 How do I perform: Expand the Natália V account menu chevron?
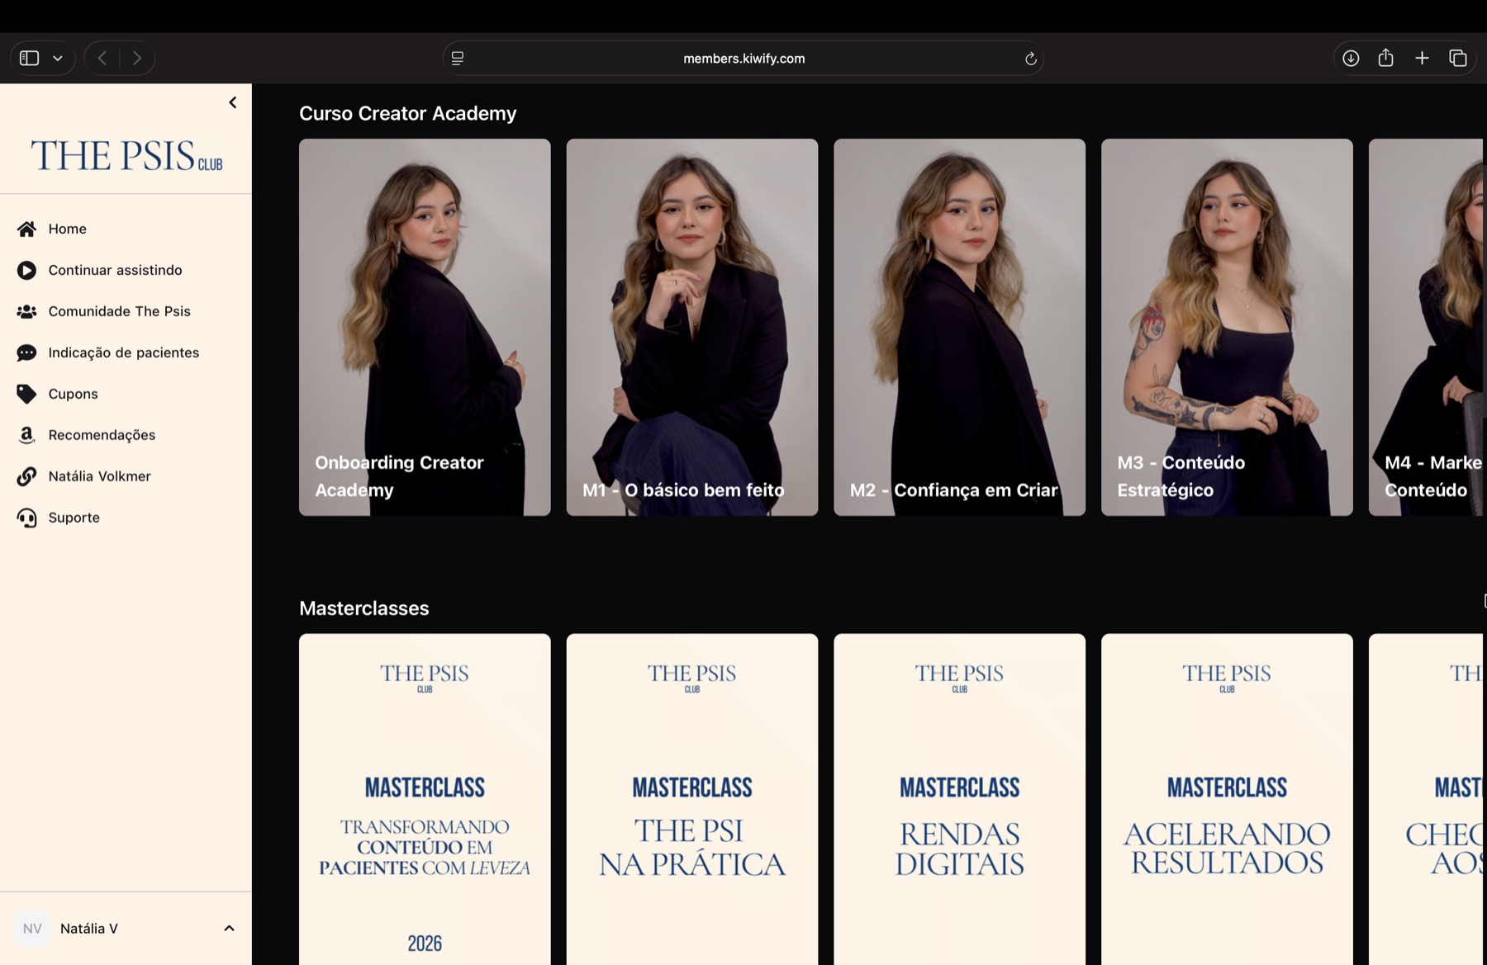[229, 929]
